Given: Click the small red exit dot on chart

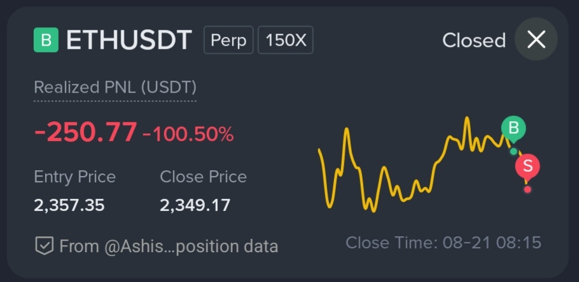Looking at the screenshot, I should pos(527,189).
